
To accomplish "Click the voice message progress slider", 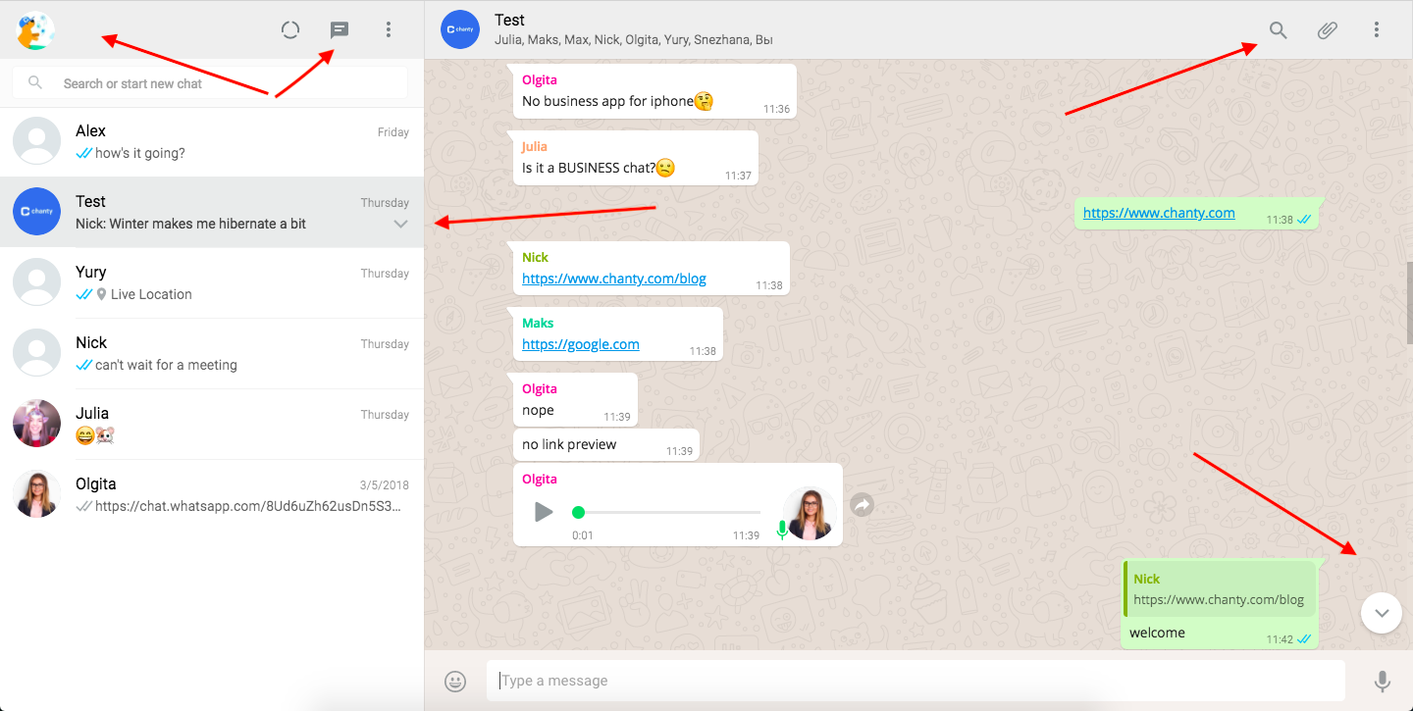I will pyautogui.click(x=665, y=511).
